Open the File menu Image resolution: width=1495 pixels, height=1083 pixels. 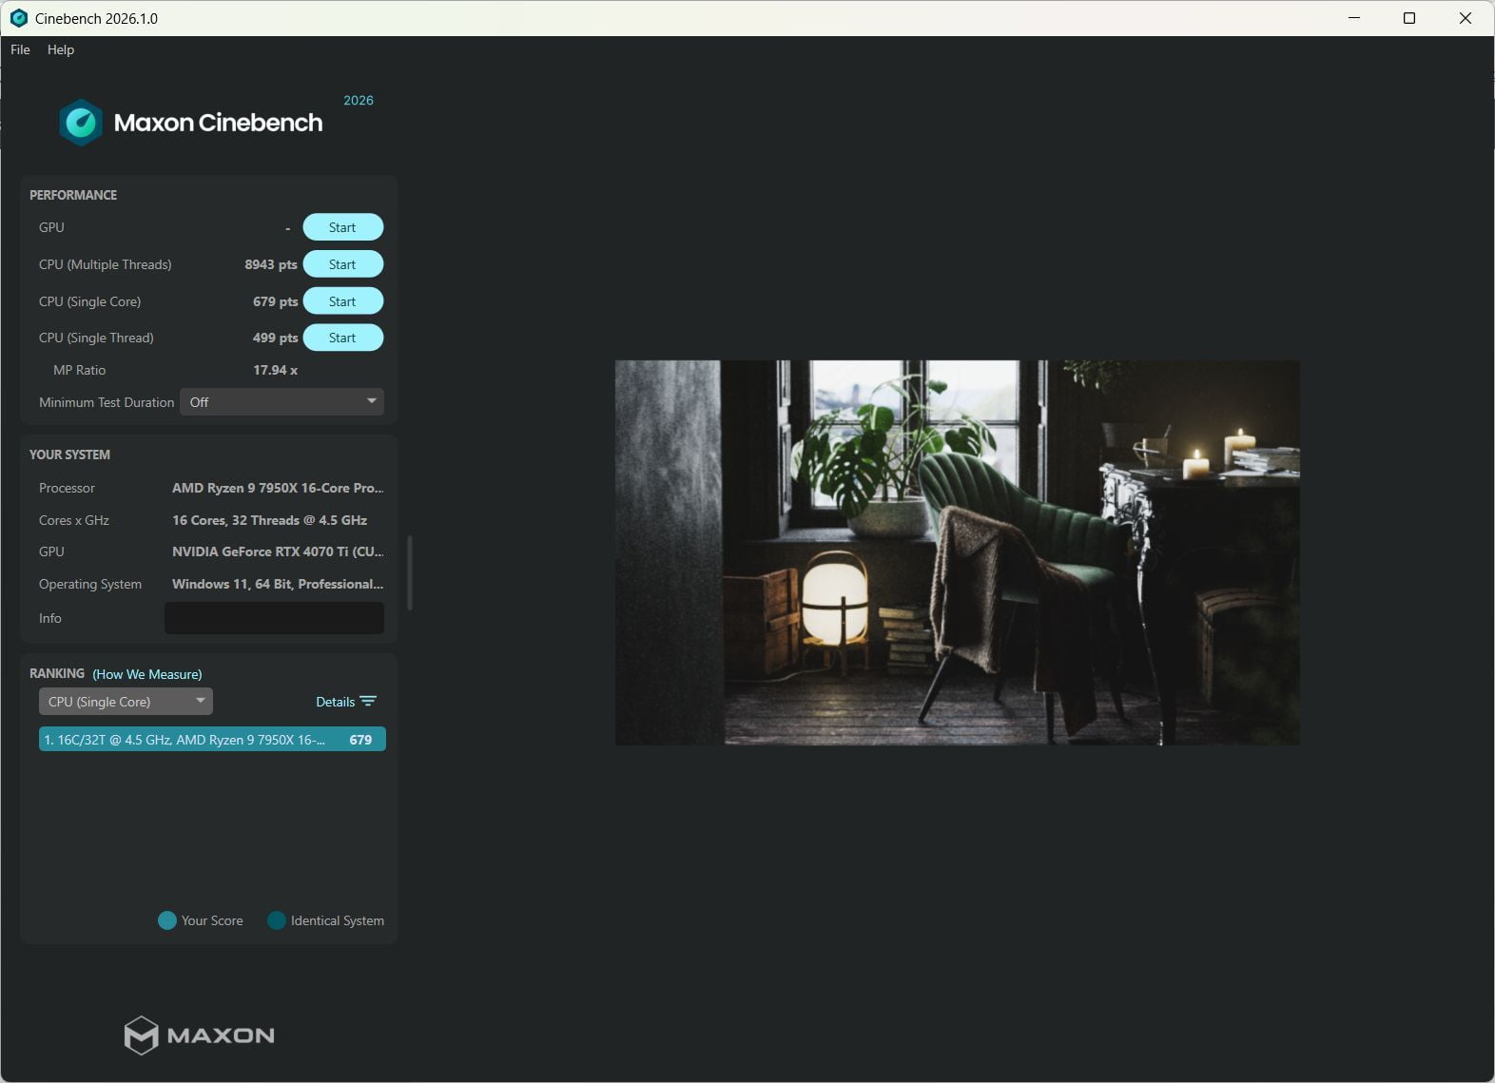tap(20, 49)
